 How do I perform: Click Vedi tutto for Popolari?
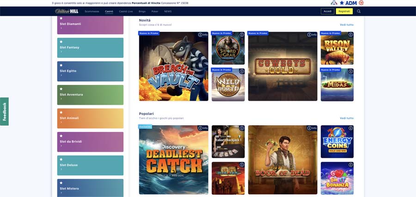pos(347,119)
